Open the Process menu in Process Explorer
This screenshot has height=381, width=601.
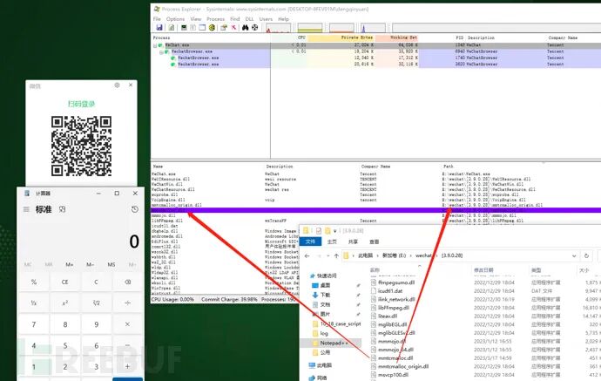click(x=216, y=19)
